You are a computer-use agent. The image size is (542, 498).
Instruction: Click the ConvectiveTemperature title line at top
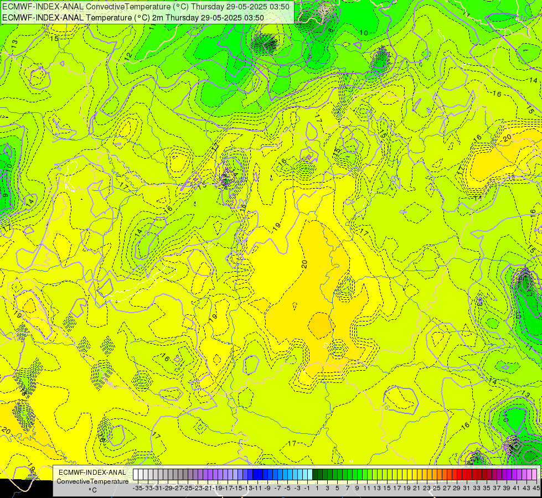point(146,7)
